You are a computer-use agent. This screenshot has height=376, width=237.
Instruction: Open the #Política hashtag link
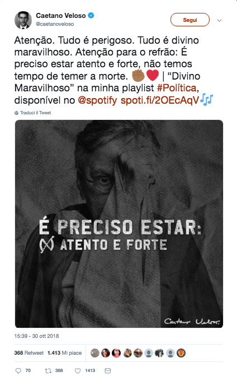(177, 88)
